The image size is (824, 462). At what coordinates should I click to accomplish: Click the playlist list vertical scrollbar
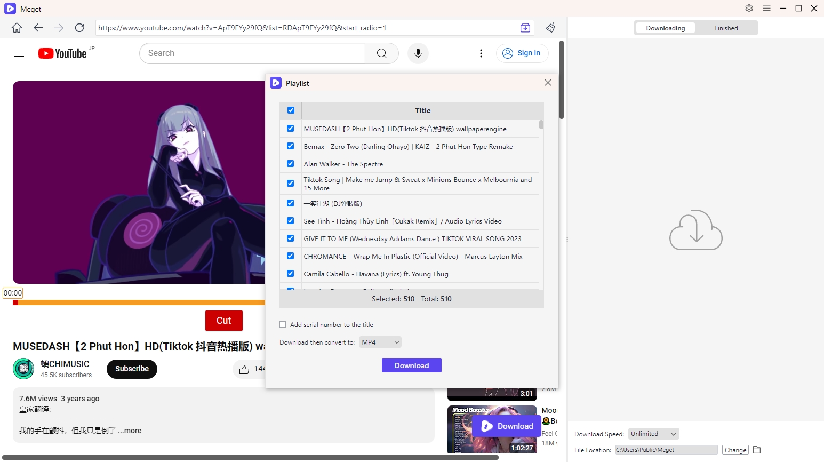coord(541,124)
